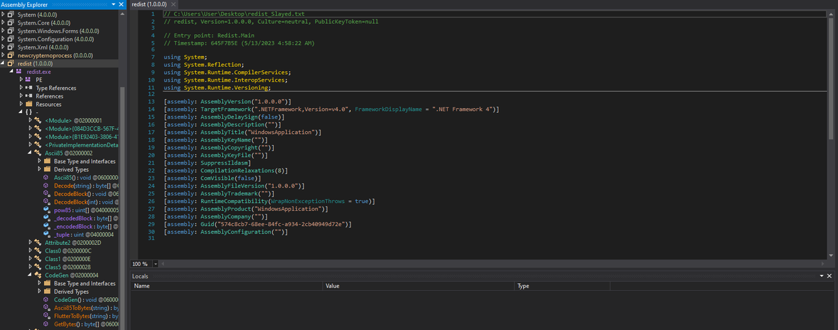This screenshot has width=838, height=330.
Task: Open the Assembly Explorer panel options dropdown
Action: tap(113, 5)
